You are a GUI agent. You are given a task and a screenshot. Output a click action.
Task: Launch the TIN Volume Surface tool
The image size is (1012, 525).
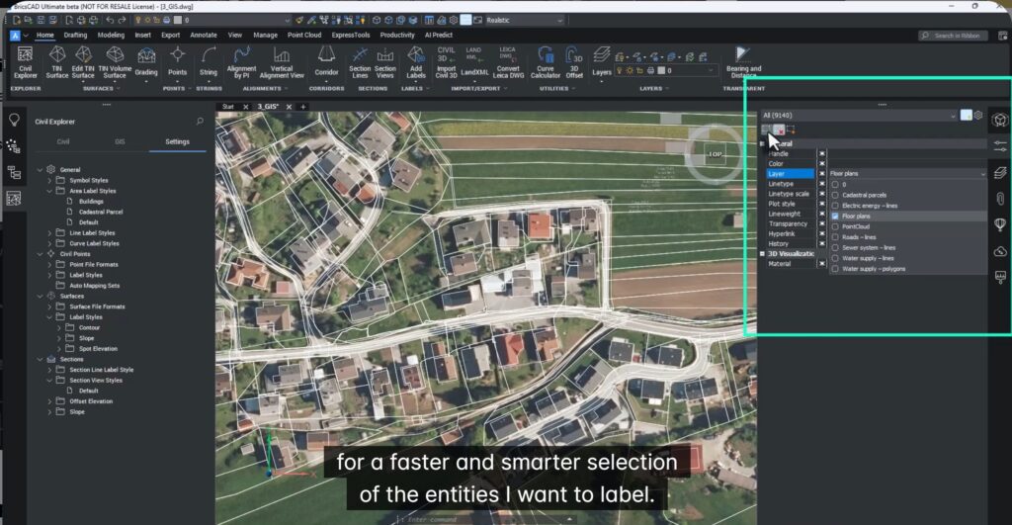pyautogui.click(x=115, y=62)
